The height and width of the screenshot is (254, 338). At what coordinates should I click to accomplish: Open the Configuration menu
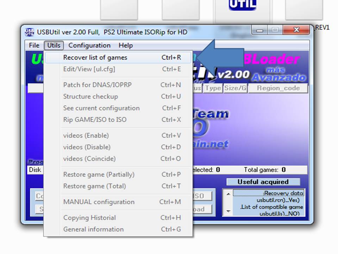(89, 46)
